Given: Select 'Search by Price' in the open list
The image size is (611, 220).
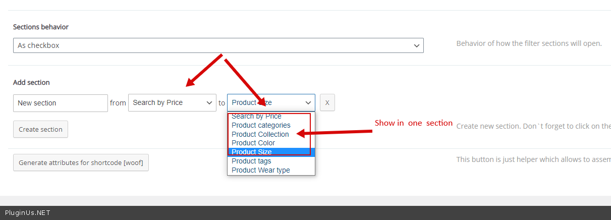Looking at the screenshot, I should click(256, 117).
